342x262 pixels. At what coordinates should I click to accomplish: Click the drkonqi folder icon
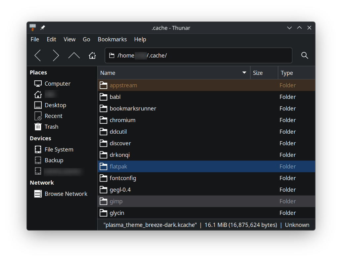[x=103, y=155]
